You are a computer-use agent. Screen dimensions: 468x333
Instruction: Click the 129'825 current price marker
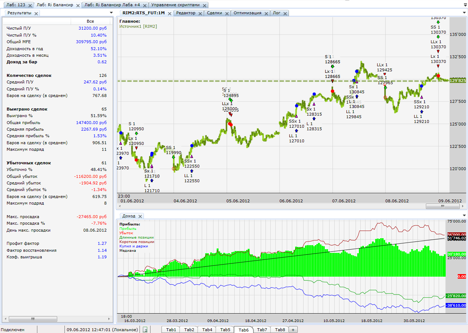(457, 81)
